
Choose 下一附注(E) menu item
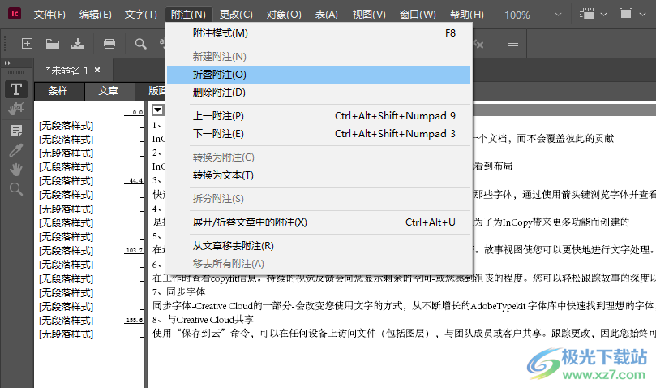(x=319, y=134)
